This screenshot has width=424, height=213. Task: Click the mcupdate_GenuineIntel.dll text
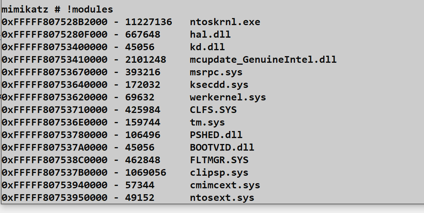click(263, 60)
